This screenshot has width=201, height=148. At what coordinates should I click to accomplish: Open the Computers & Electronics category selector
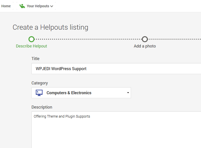tap(81, 93)
